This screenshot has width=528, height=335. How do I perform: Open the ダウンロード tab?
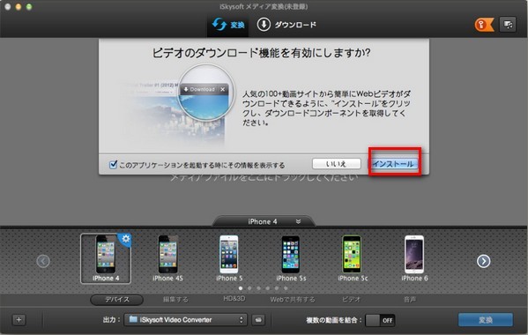[286, 25]
